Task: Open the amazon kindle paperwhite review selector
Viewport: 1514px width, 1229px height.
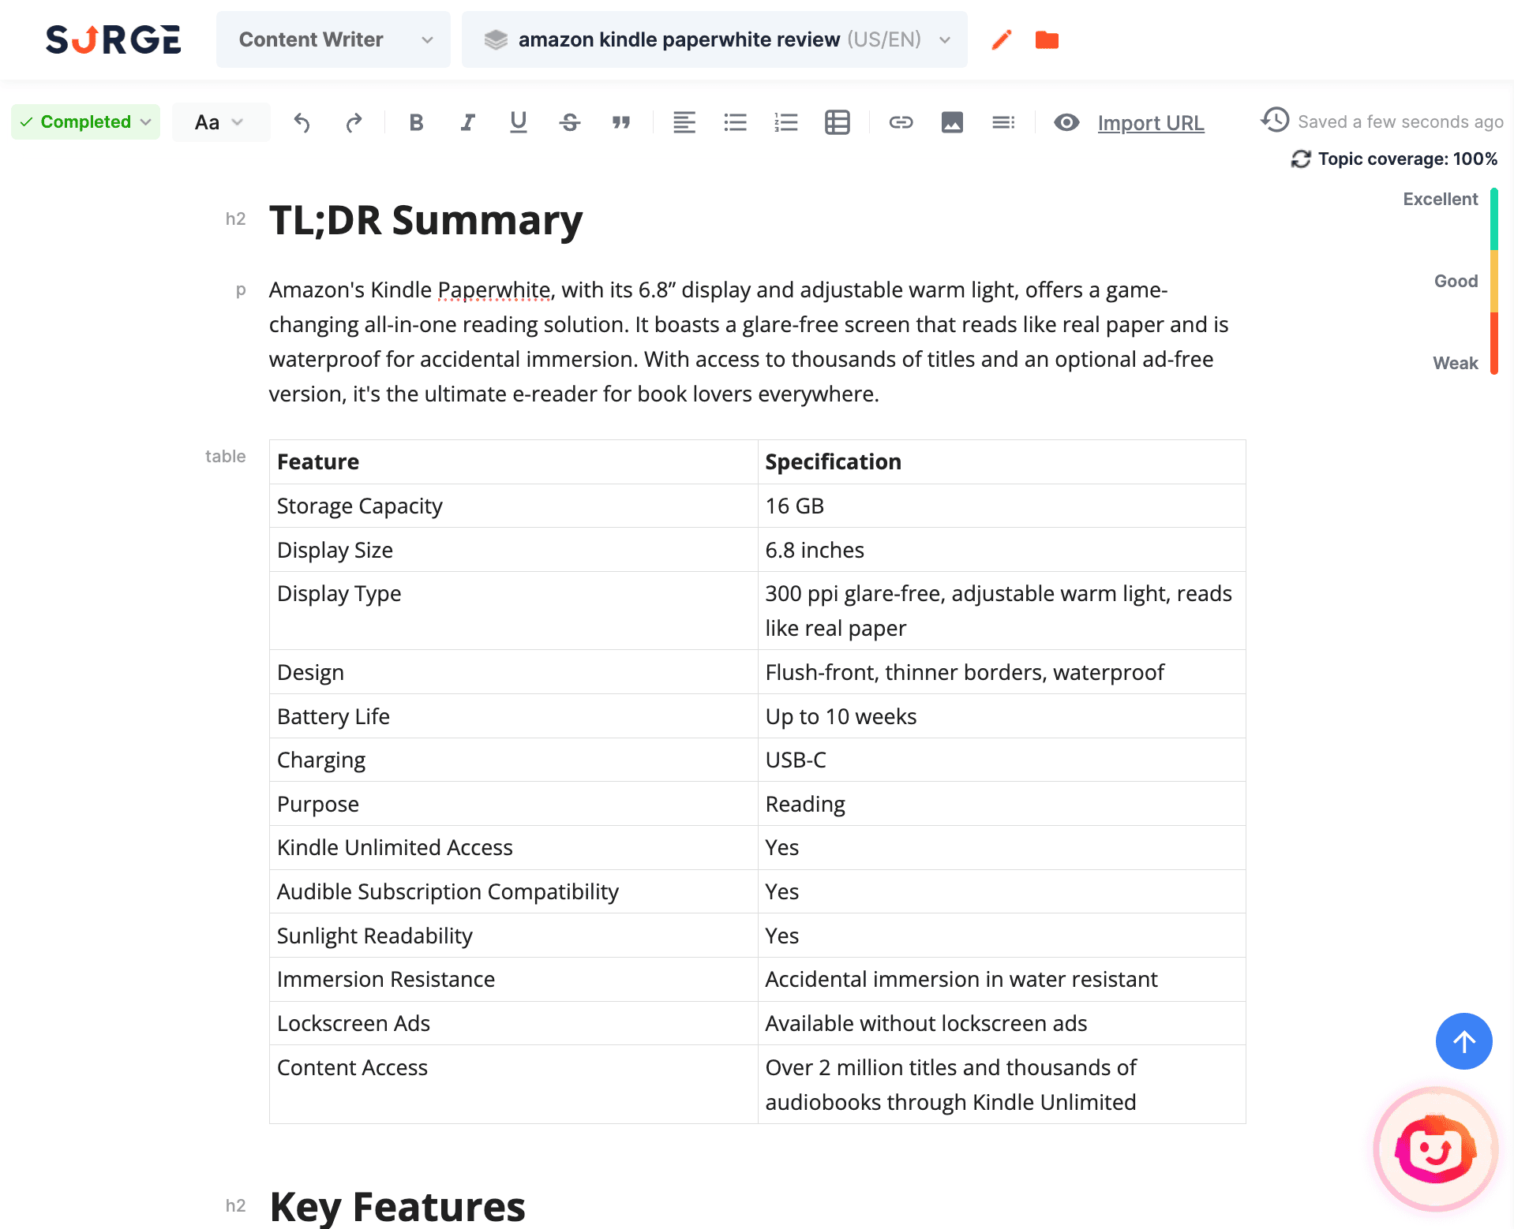Action: pos(714,39)
